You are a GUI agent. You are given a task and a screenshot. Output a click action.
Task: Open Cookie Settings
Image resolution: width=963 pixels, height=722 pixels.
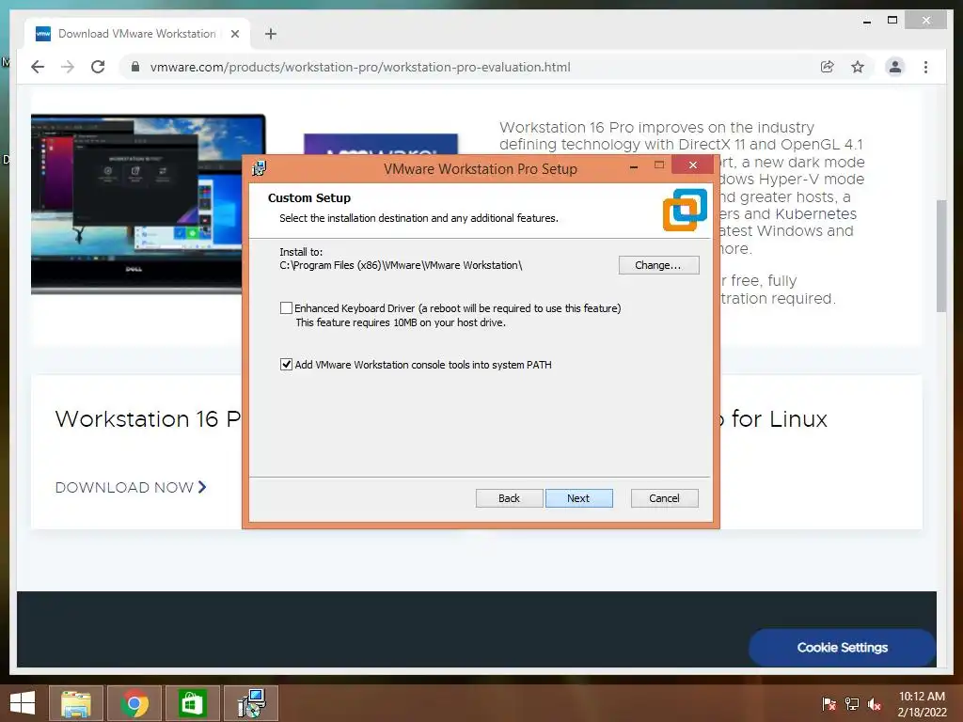tap(842, 648)
